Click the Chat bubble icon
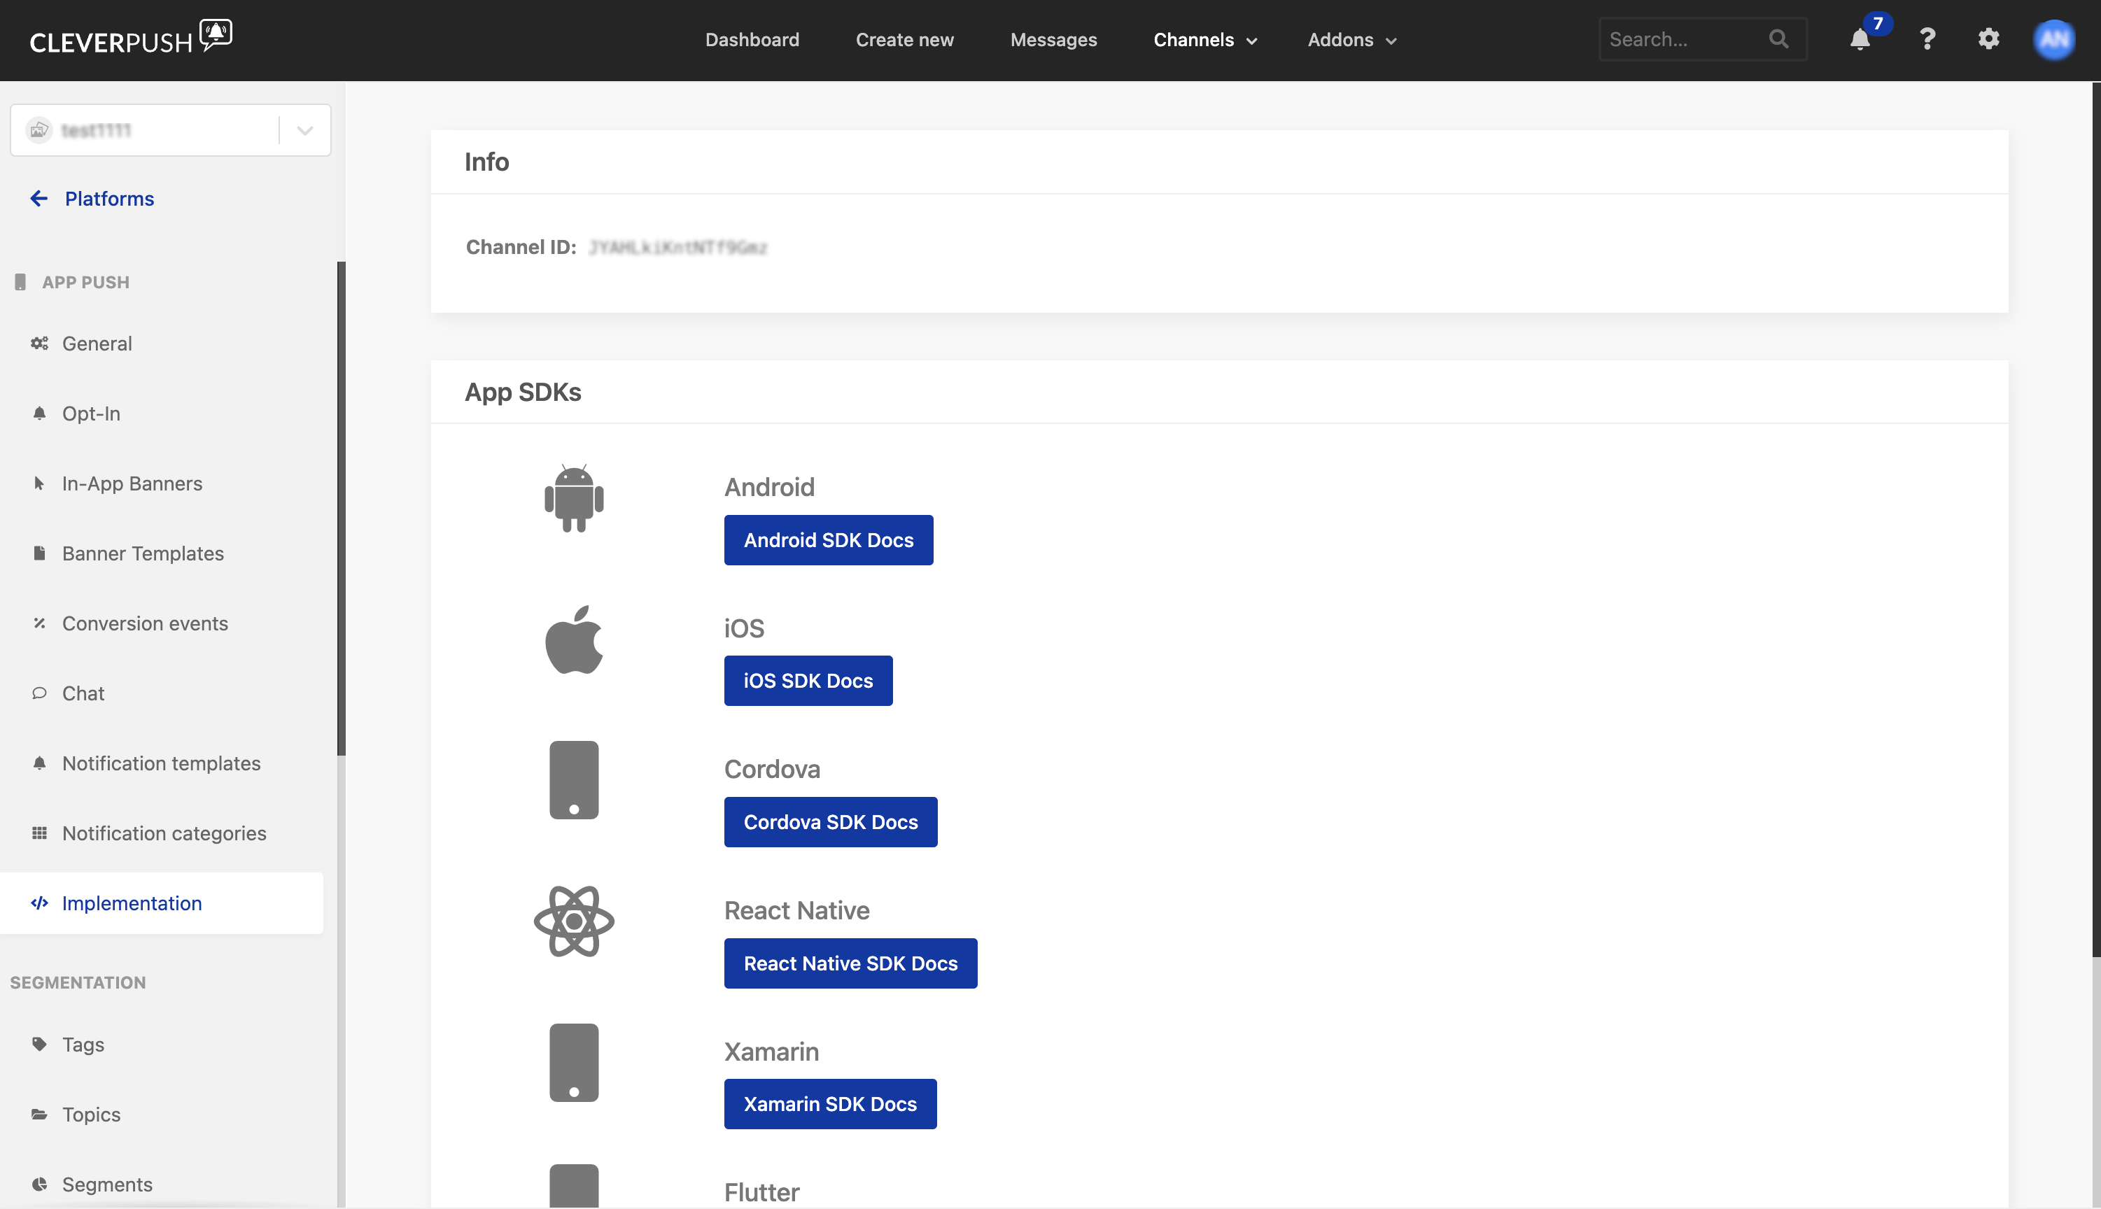Screen dimensions: 2101x1209 coord(39,693)
